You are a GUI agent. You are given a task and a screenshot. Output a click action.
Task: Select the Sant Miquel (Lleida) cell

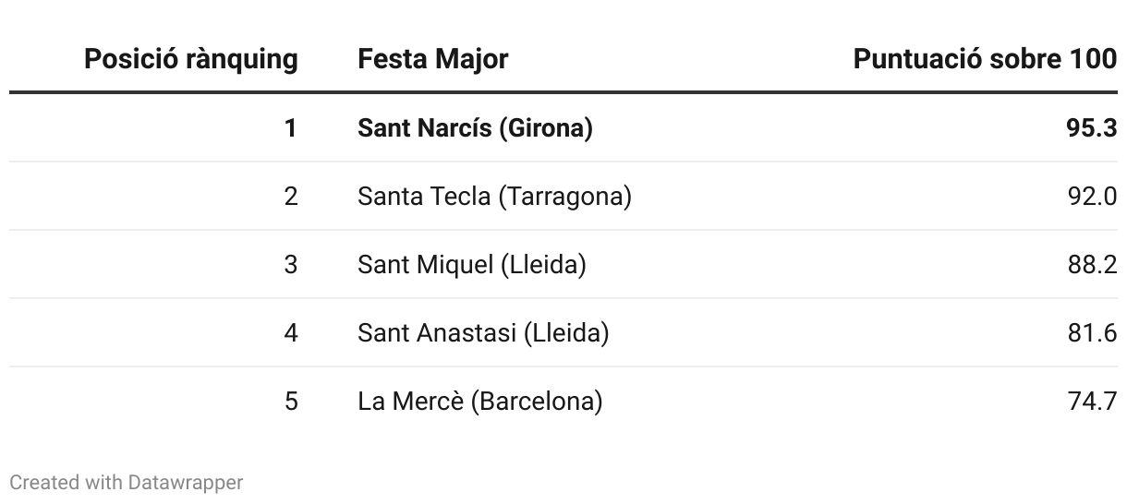(x=471, y=265)
